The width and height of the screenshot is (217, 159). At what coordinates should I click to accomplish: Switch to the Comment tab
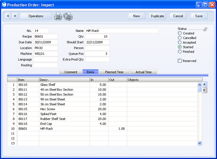(x=71, y=72)
